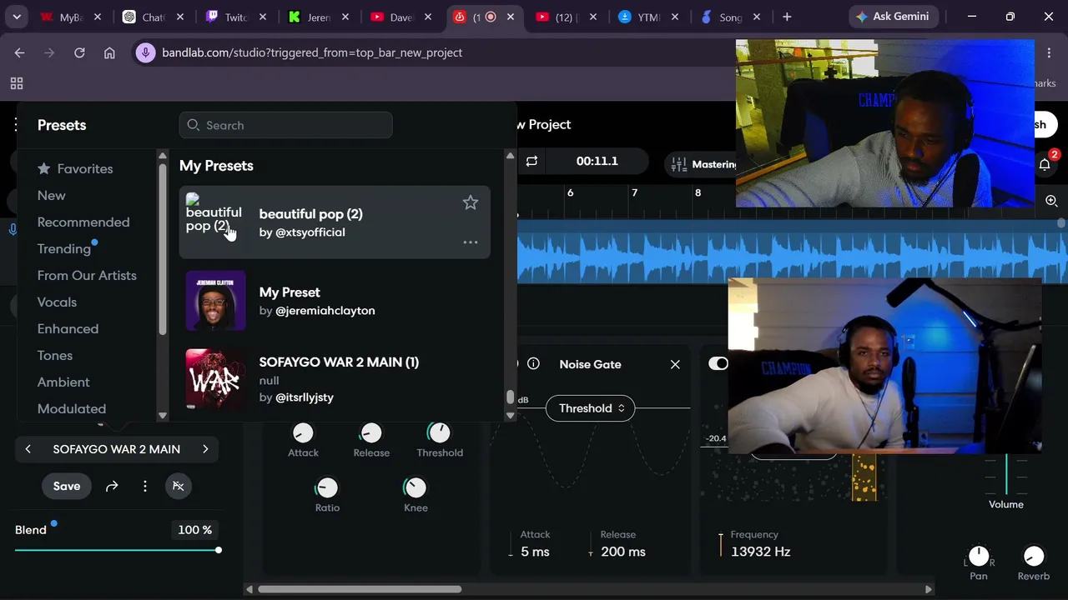Select the SOFAYGO WAR 2 MAIN (1) thumbnail

216,378
